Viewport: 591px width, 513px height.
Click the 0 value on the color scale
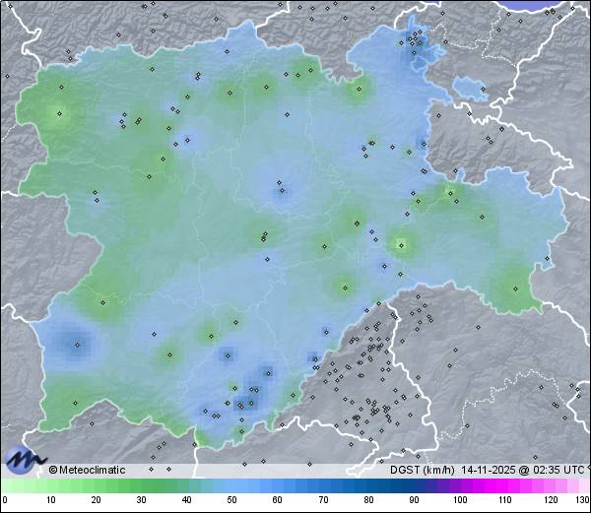tap(4, 500)
